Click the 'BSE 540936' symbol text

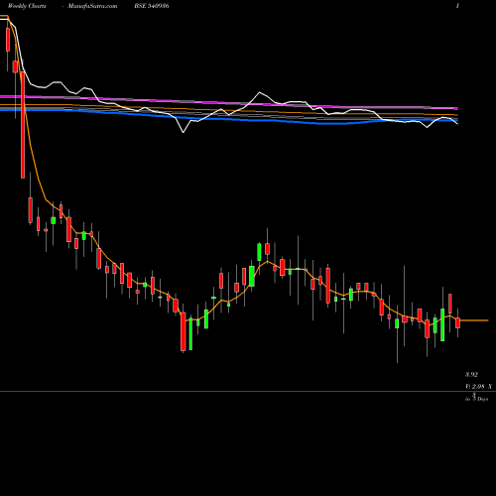[152, 6]
